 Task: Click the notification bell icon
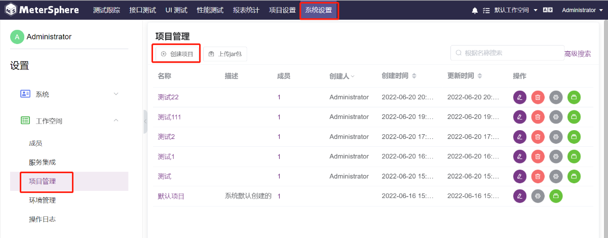click(475, 10)
